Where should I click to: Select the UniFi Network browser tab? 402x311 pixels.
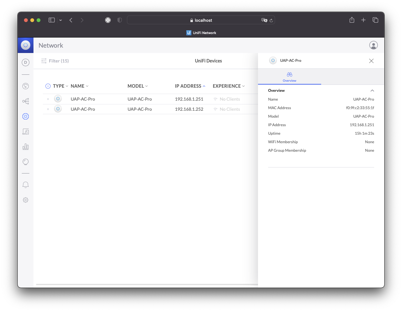point(201,33)
